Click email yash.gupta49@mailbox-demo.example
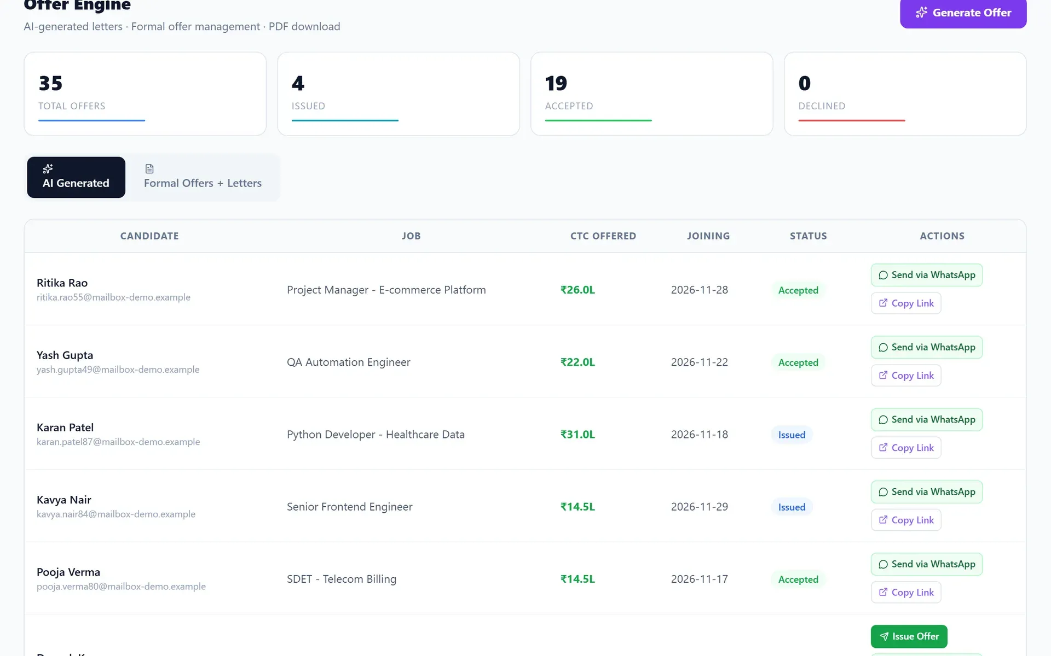The width and height of the screenshot is (1051, 656). point(118,370)
